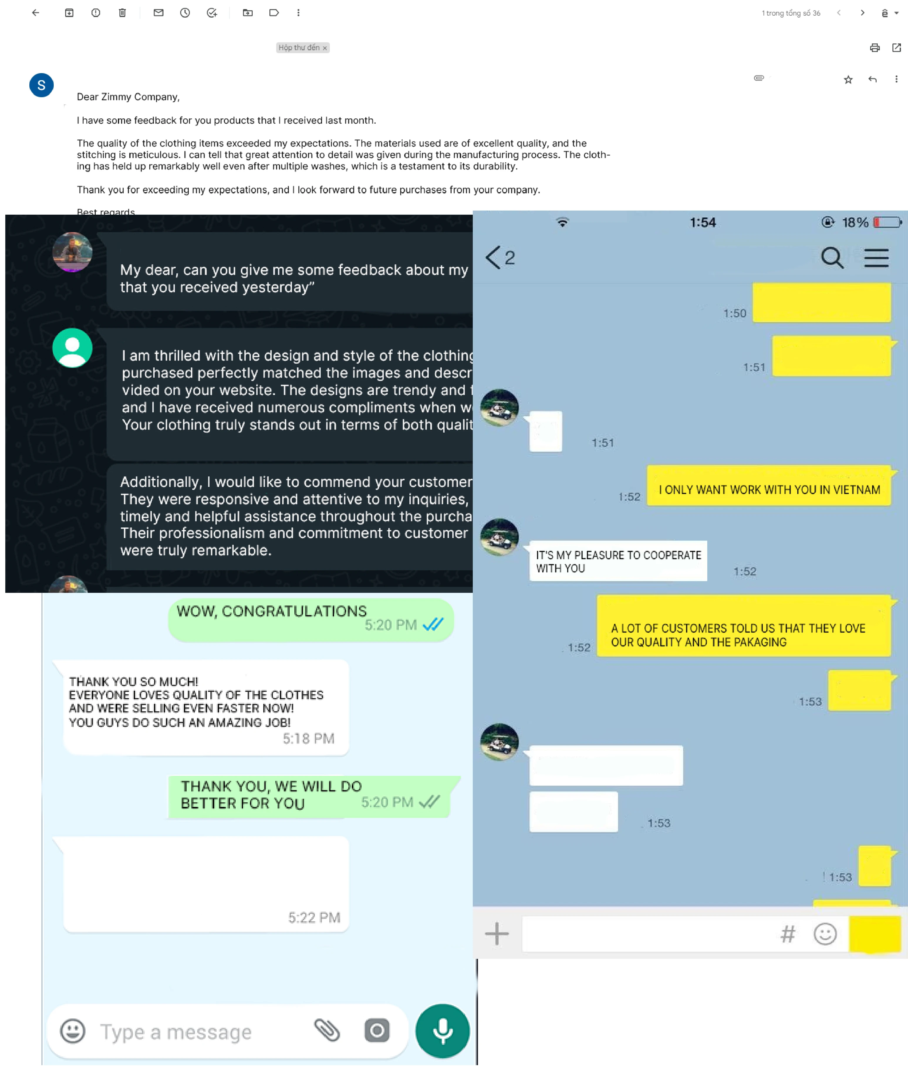Add email to tasks
This screenshot has height=1066, width=908.
(212, 13)
